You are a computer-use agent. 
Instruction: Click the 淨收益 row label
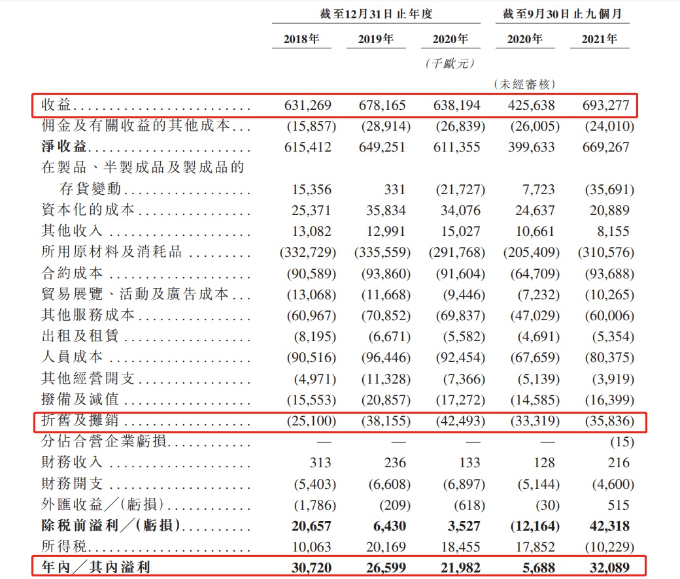pyautogui.click(x=64, y=146)
